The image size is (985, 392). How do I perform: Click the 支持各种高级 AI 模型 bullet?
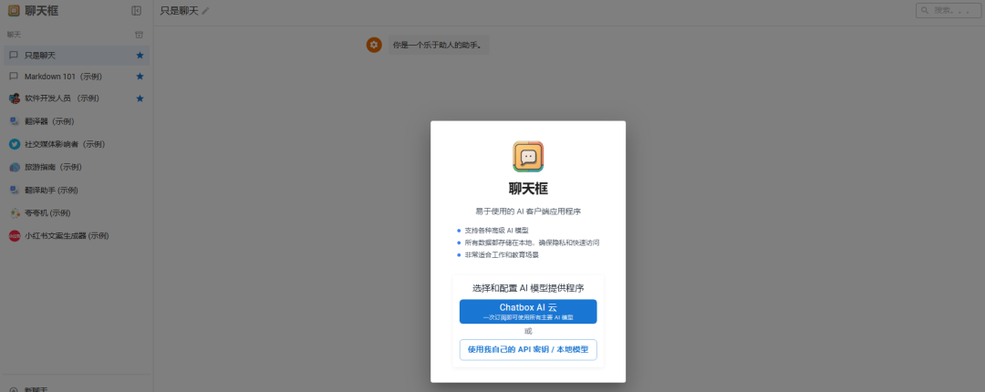[x=496, y=231]
